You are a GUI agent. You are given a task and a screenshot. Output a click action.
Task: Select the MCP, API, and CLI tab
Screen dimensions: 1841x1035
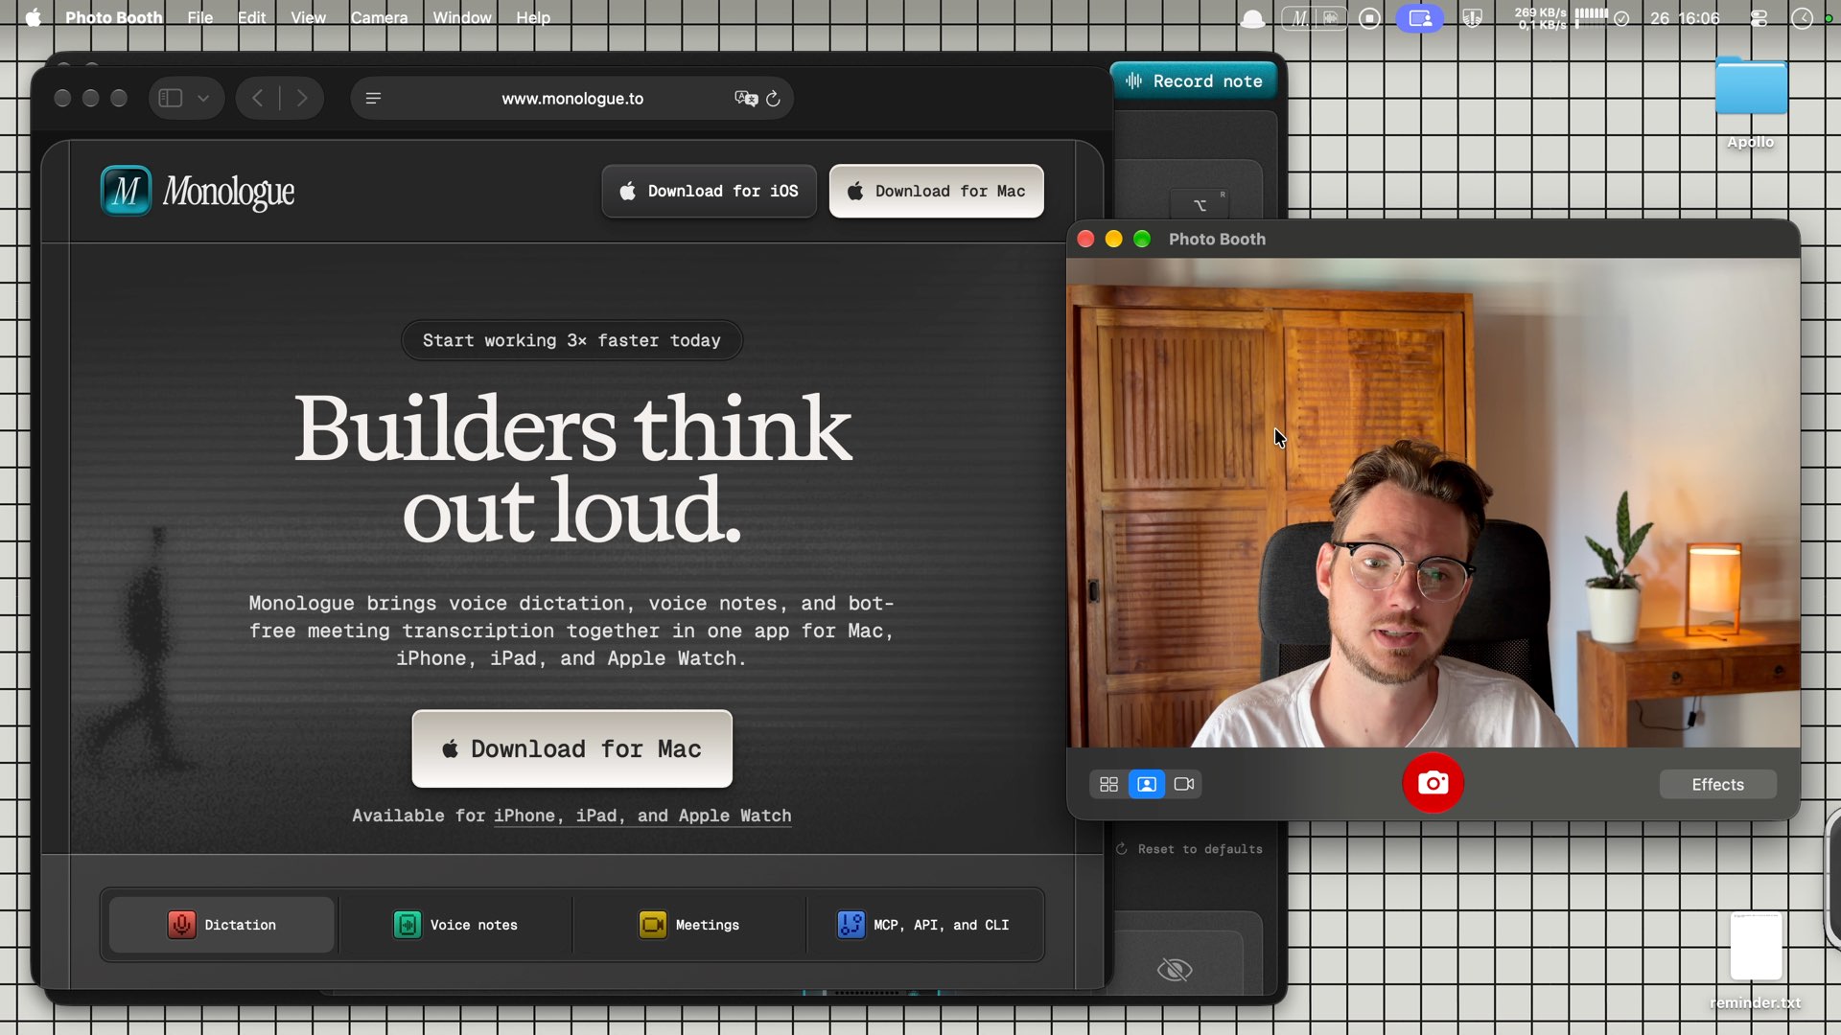click(x=923, y=925)
